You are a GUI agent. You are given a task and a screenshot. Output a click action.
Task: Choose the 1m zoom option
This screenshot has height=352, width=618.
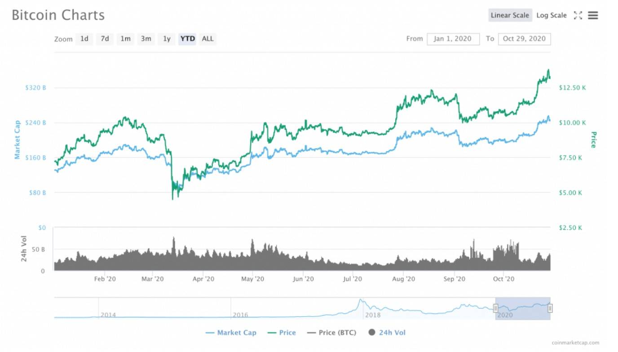click(x=125, y=39)
